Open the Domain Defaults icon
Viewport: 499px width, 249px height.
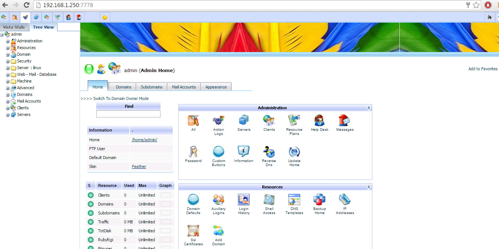click(x=193, y=200)
